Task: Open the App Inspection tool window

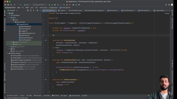Action: [75, 96]
